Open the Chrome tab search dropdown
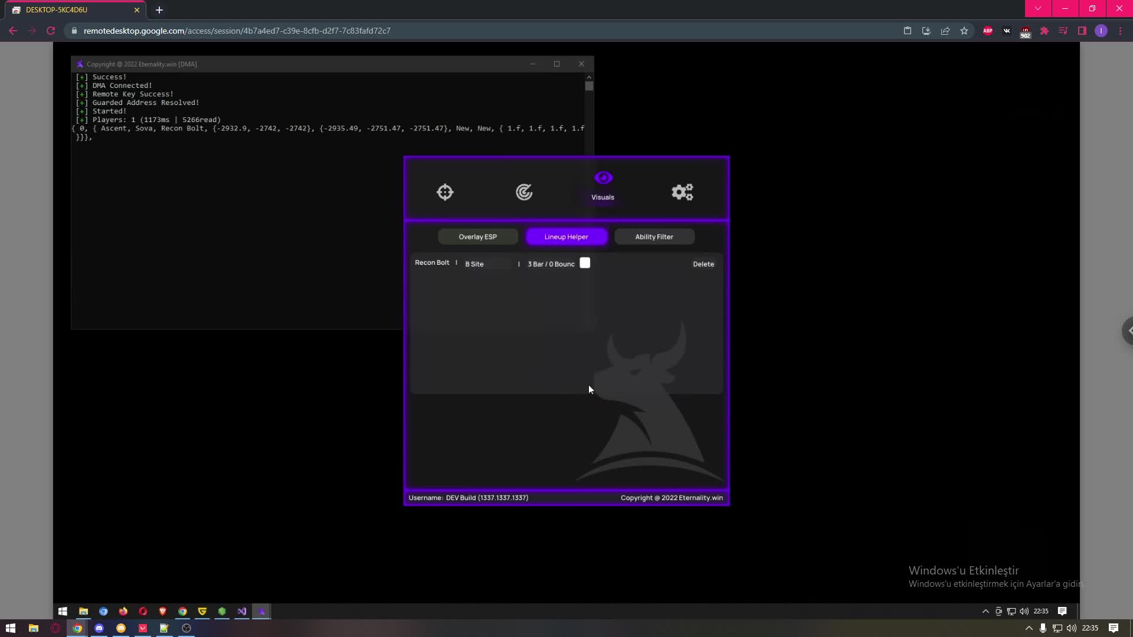This screenshot has height=637, width=1133. click(1037, 9)
